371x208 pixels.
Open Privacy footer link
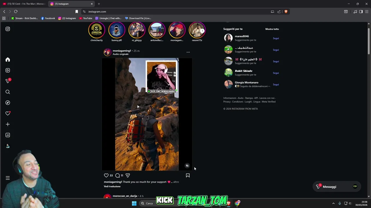tap(227, 102)
